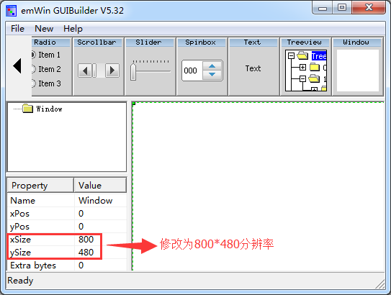Click the Extra bytes value 0

[101, 265]
